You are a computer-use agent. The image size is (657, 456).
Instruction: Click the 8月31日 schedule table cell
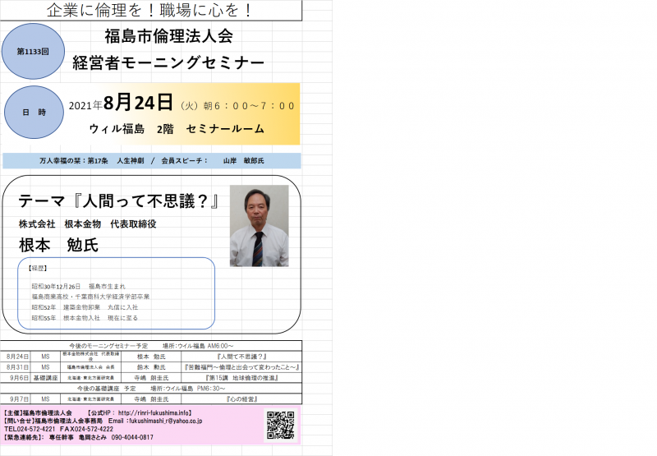(17, 367)
